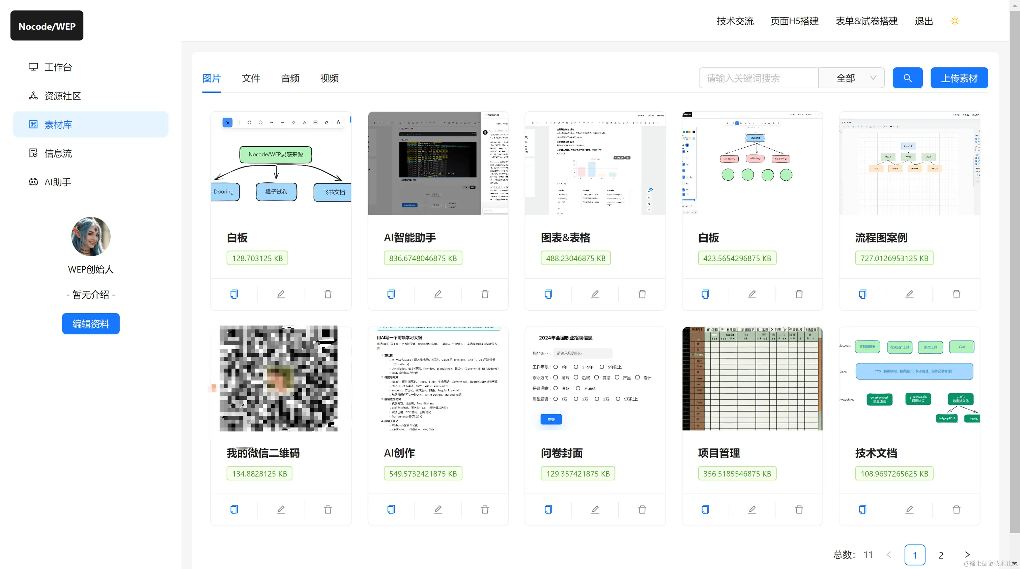The height and width of the screenshot is (569, 1020).
Task: Click the 上传素材 button
Action: point(959,78)
